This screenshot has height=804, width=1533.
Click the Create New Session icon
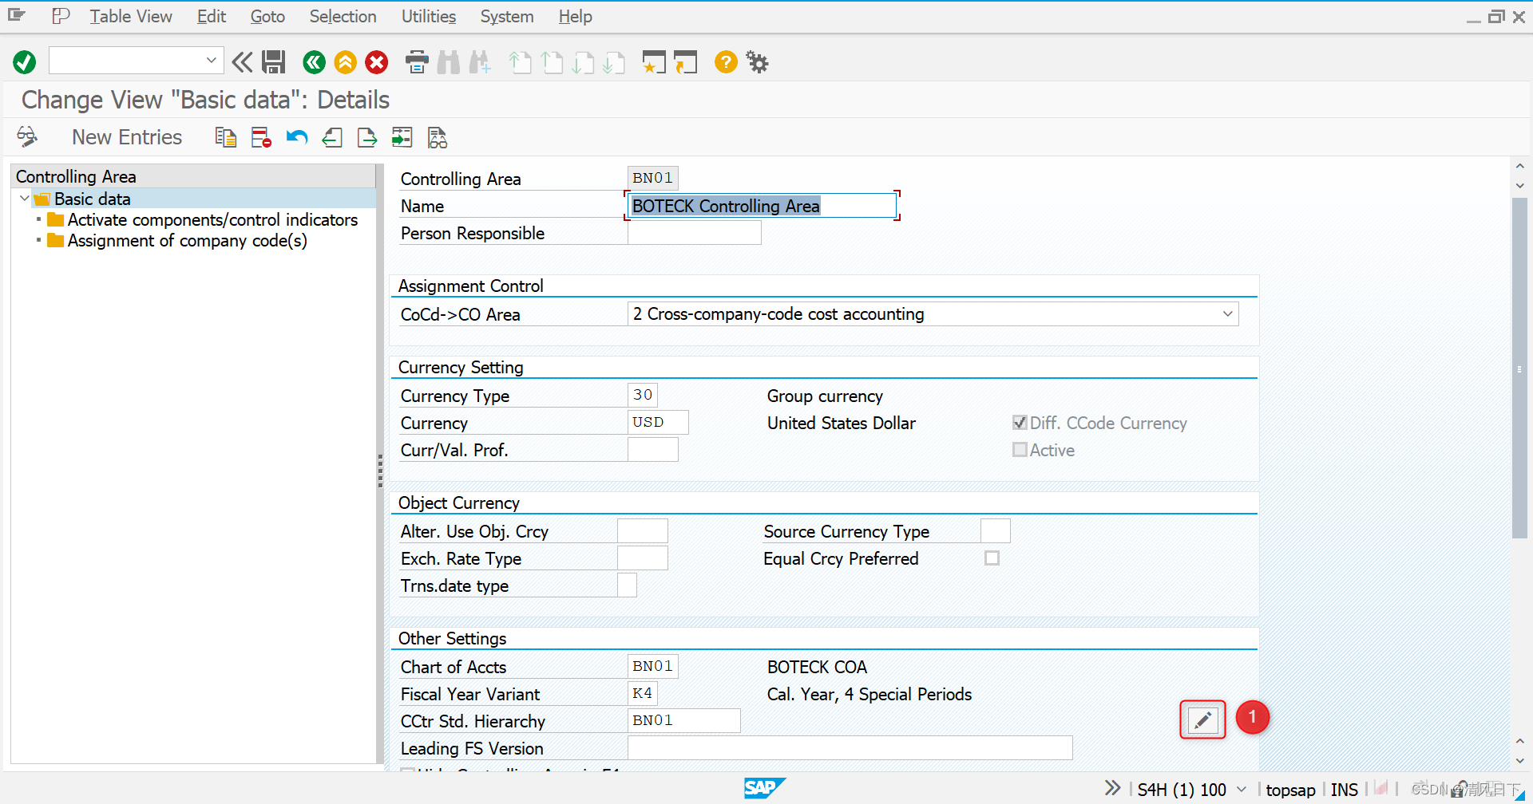tap(654, 61)
